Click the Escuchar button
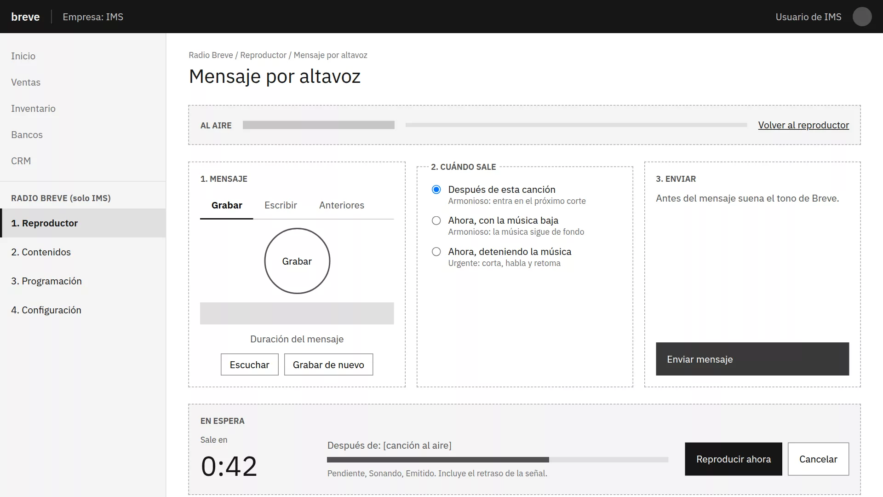883x497 pixels. [250, 364]
